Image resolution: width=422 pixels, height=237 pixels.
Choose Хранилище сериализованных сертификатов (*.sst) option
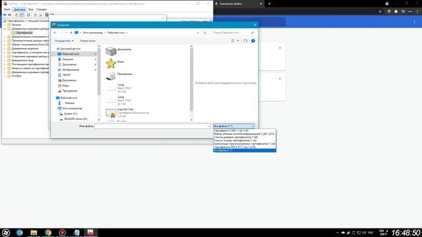click(245, 144)
